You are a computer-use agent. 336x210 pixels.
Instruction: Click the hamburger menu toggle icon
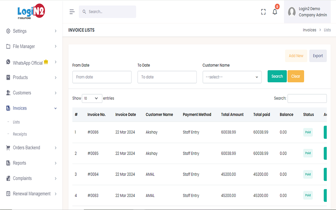[x=72, y=12]
